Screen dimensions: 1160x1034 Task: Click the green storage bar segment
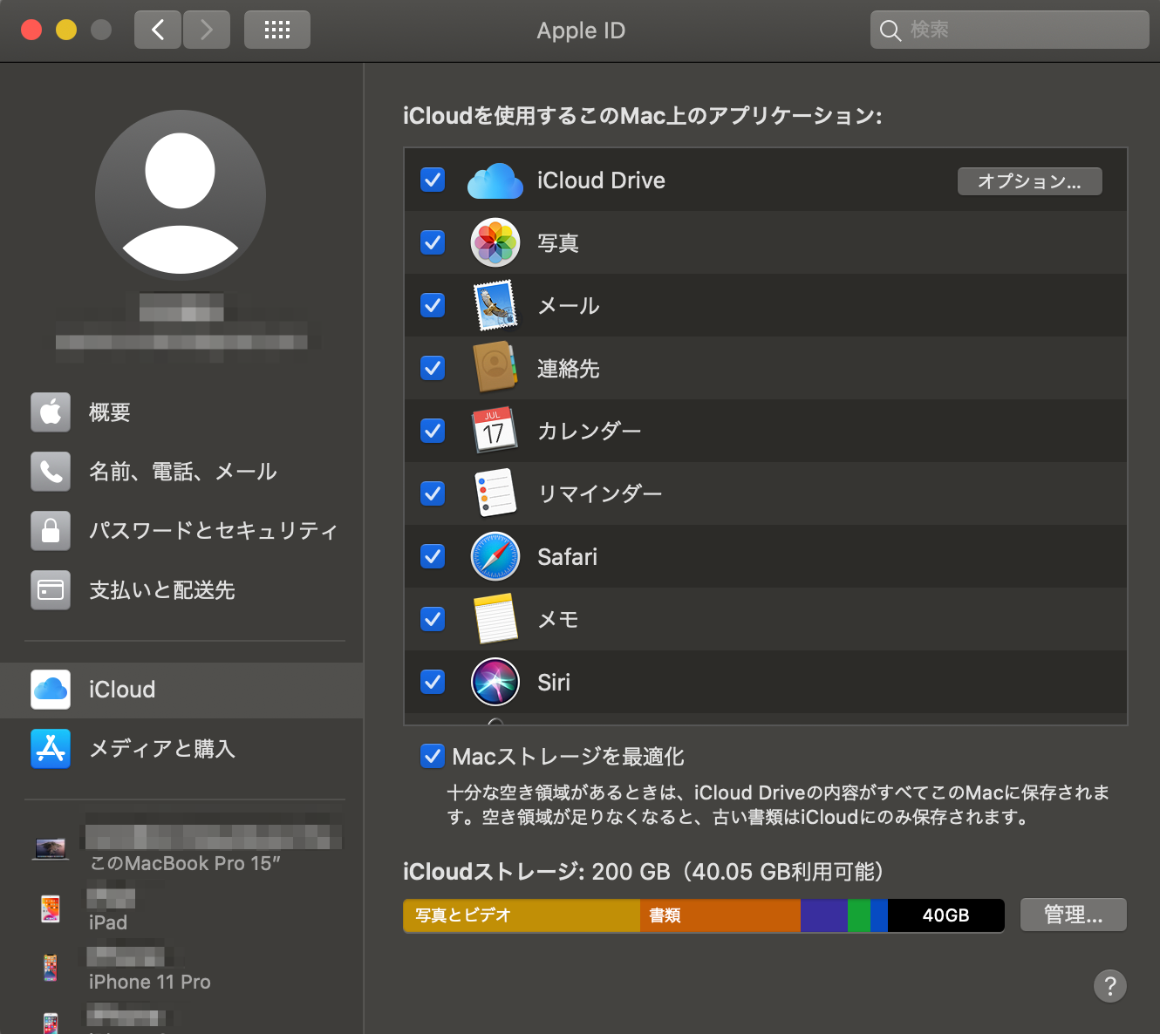pyautogui.click(x=859, y=915)
